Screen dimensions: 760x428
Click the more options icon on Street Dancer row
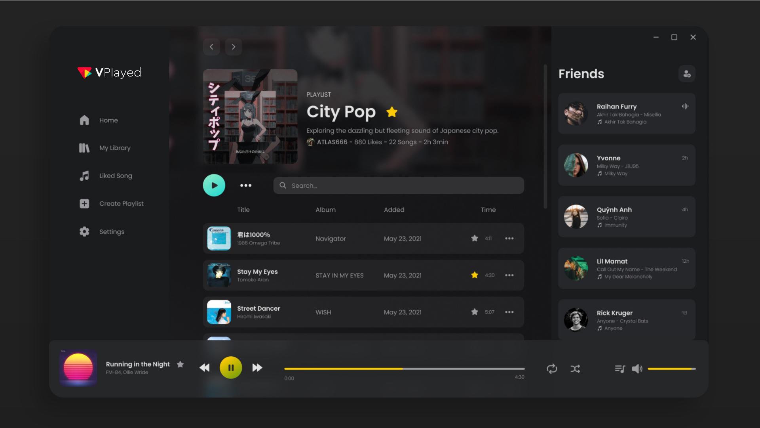coord(509,311)
